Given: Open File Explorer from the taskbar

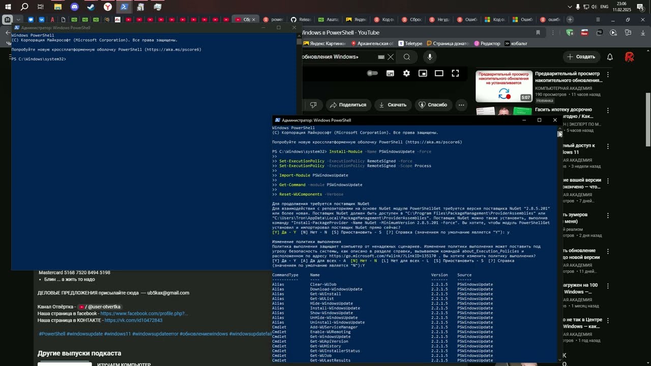Looking at the screenshot, I should click(x=58, y=7).
